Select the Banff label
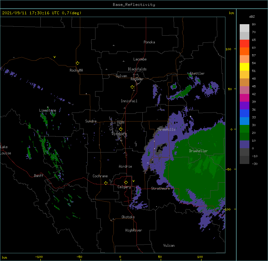This screenshot has width=268, height=261. (x=39, y=176)
